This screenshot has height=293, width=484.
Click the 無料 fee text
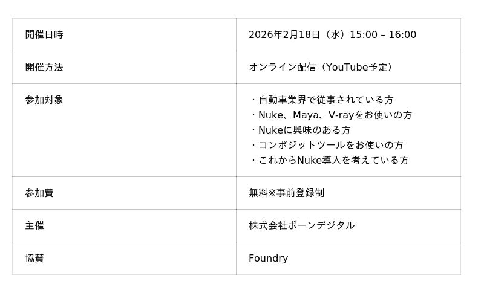pyautogui.click(x=258, y=193)
